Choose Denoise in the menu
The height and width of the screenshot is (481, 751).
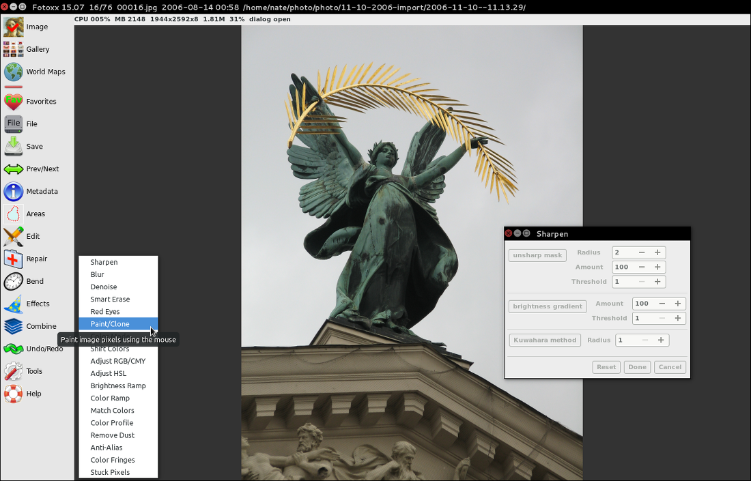click(x=104, y=287)
